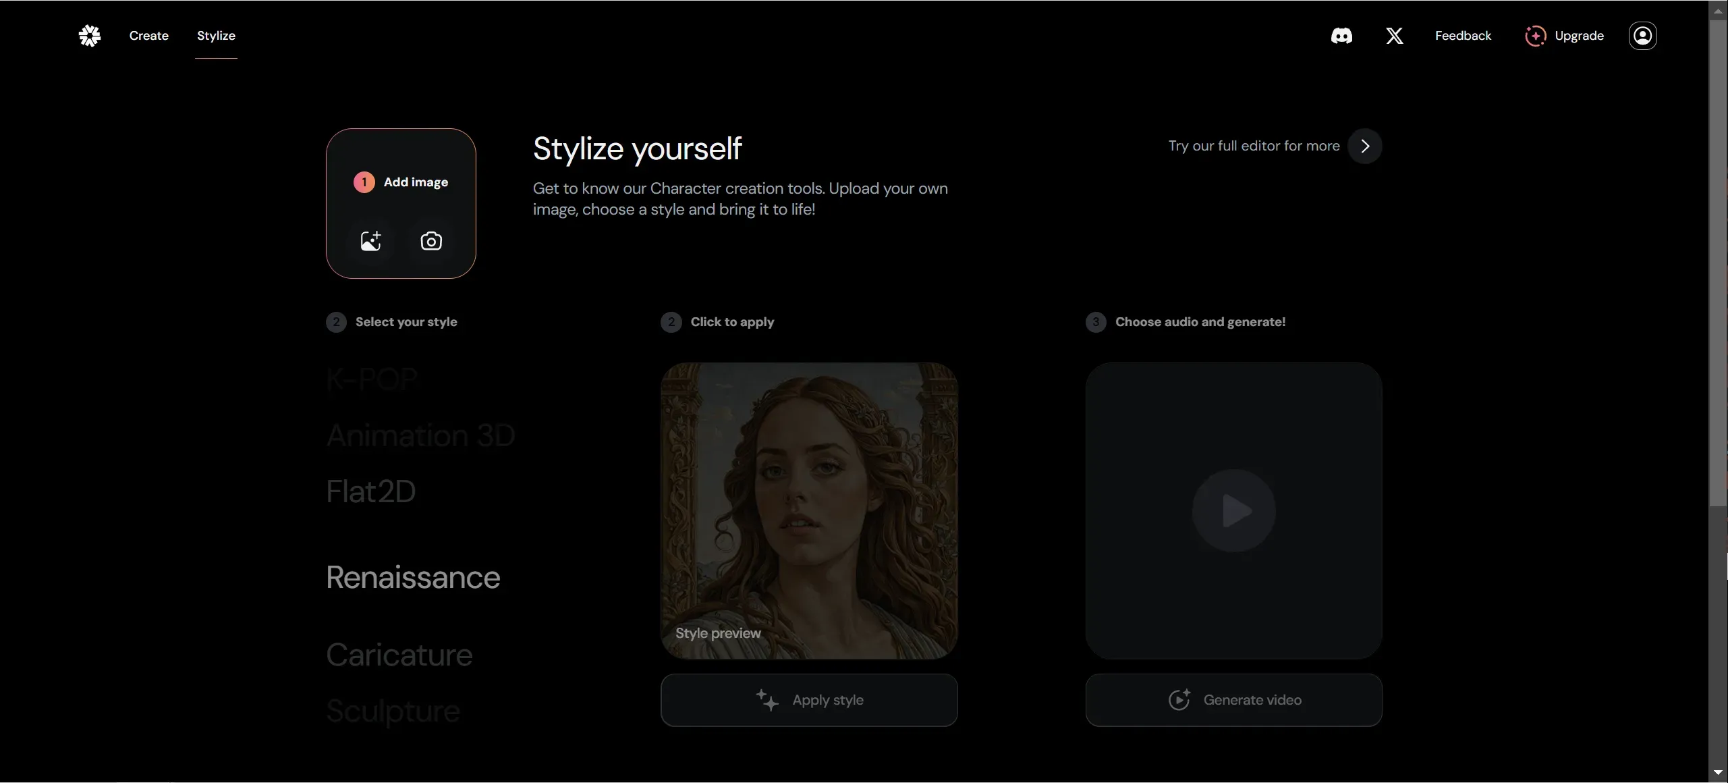Click the Apply style button

[x=808, y=700]
